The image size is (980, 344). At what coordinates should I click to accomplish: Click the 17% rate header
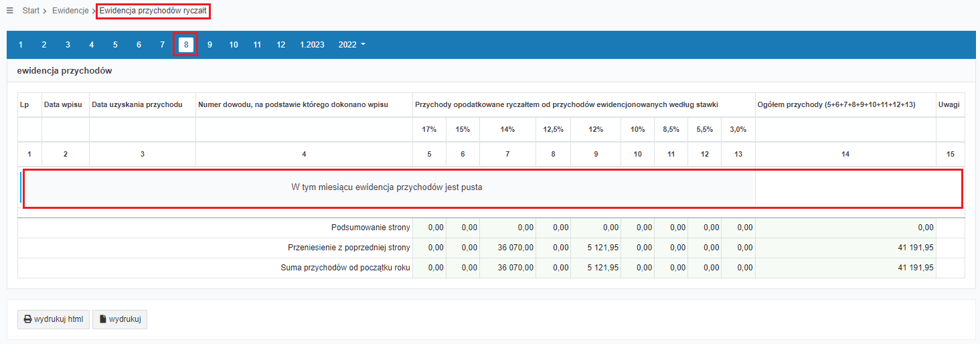(429, 130)
